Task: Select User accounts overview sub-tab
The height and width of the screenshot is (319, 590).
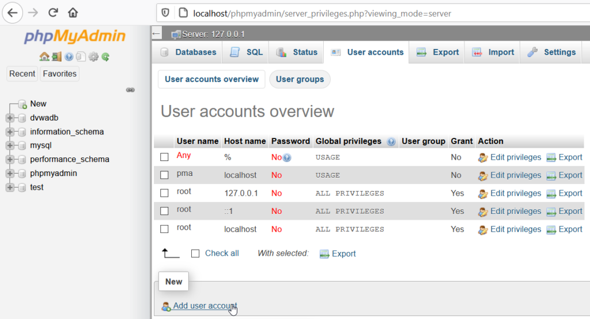Action: click(211, 80)
